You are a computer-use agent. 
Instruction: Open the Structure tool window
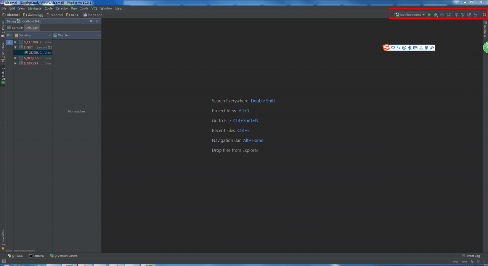(3, 52)
